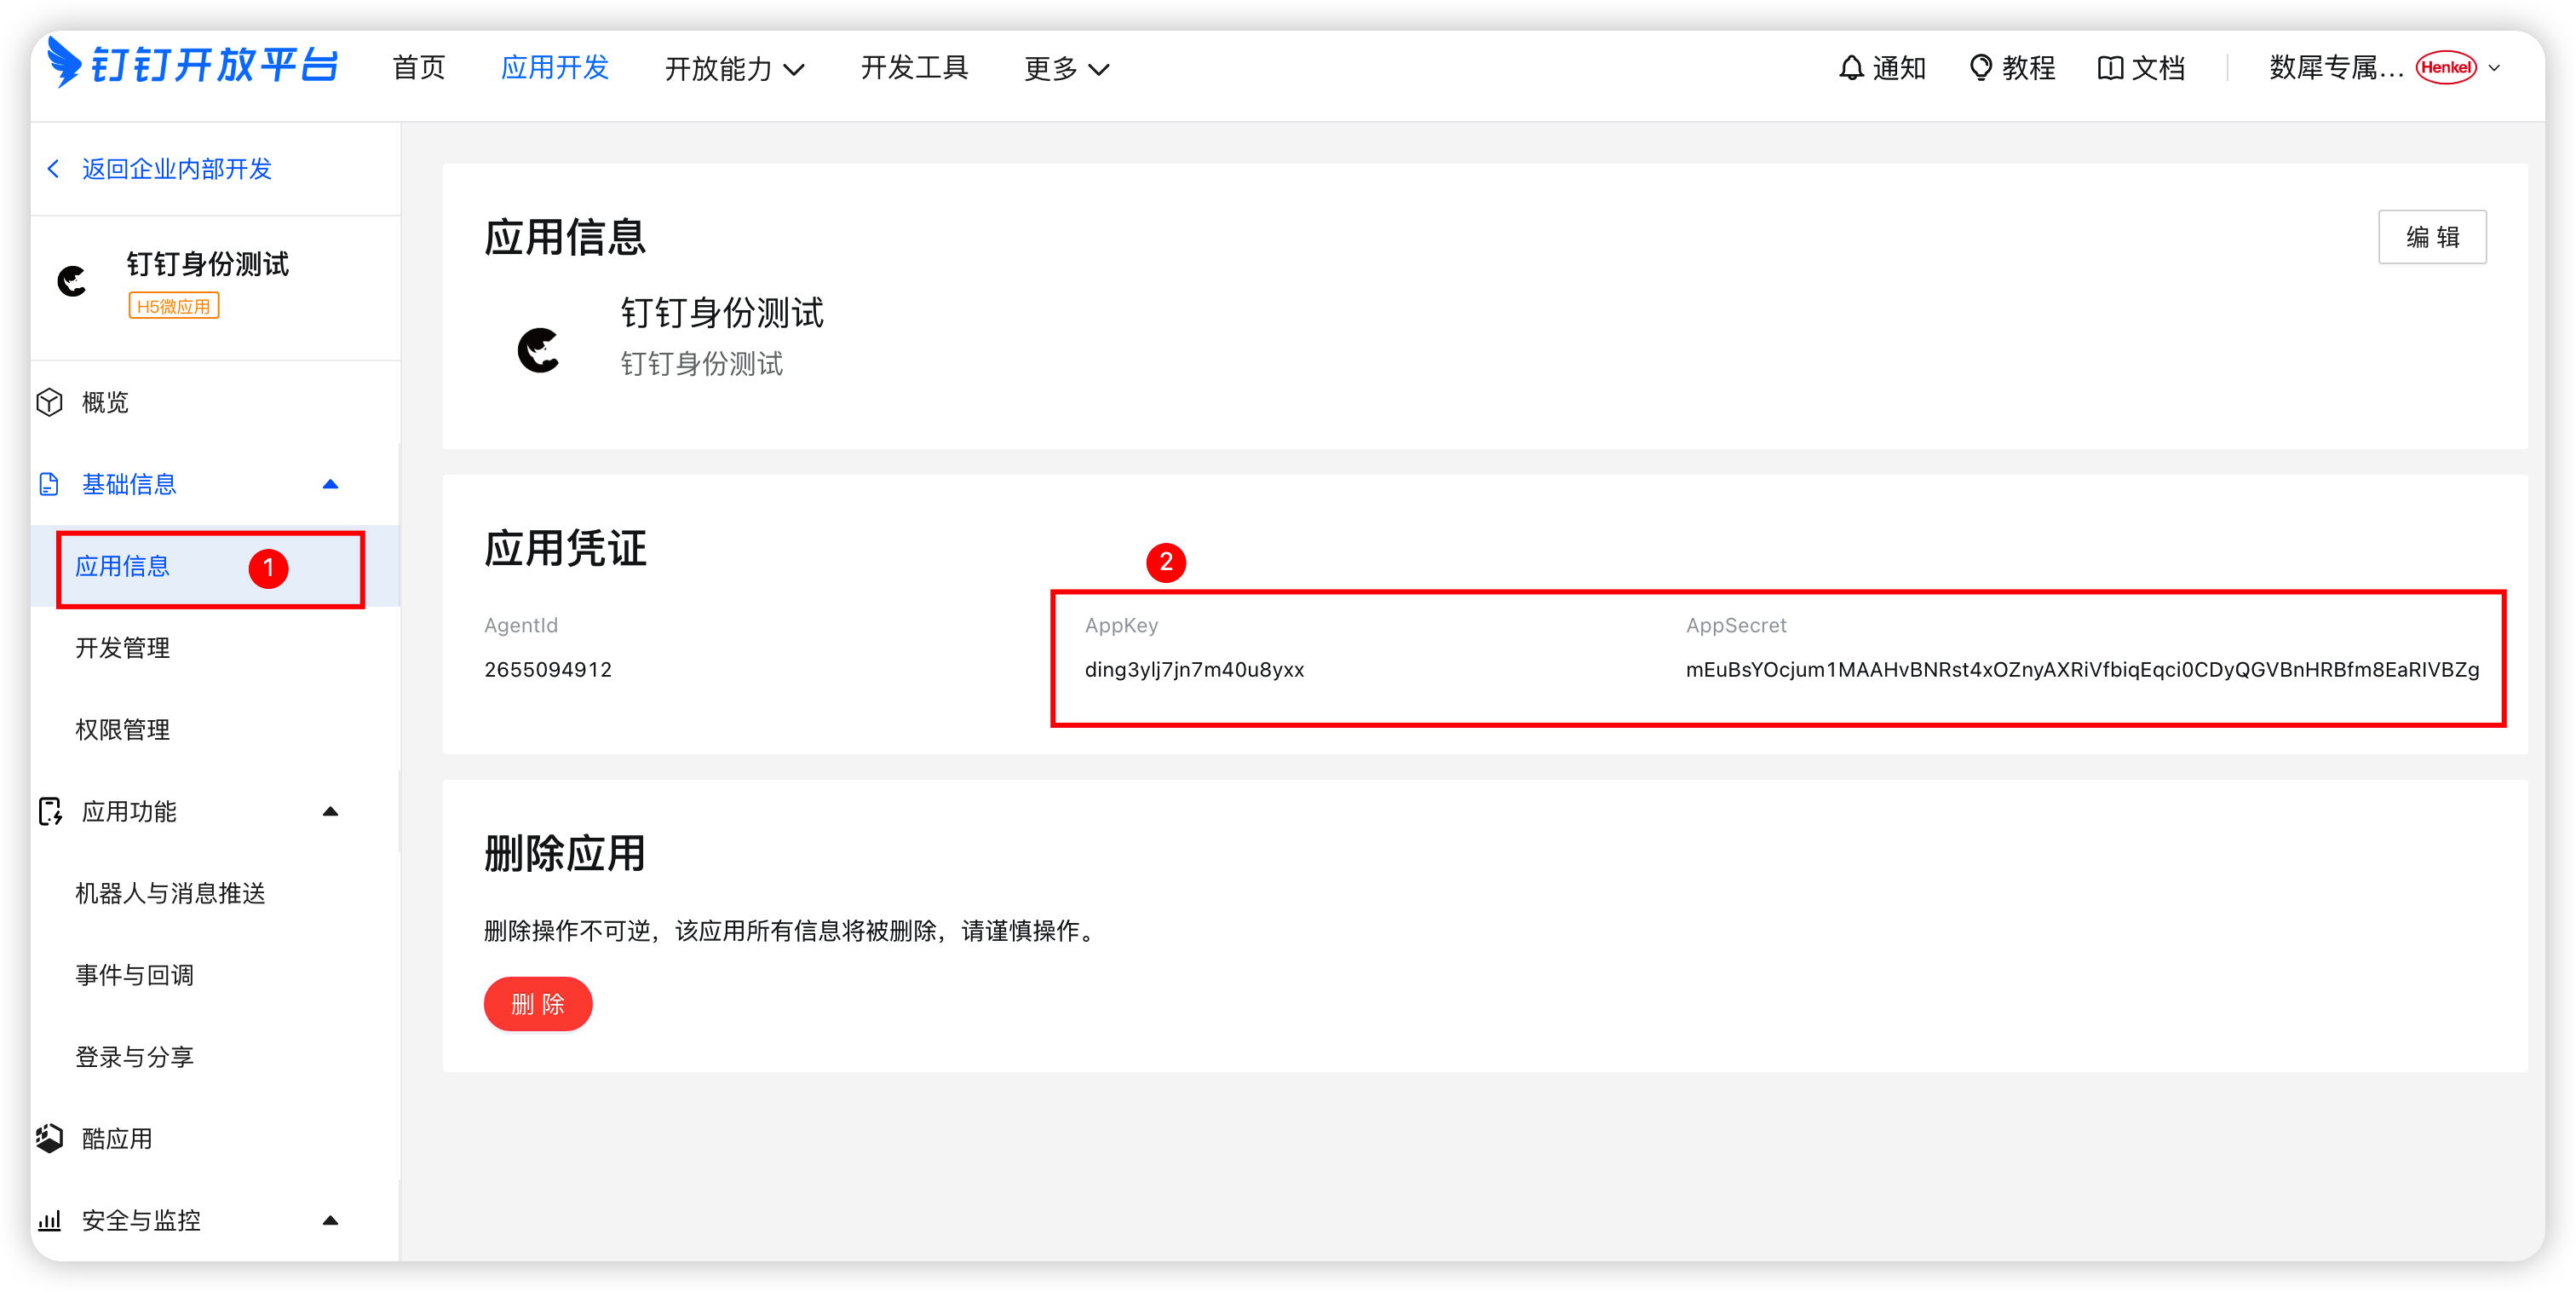The image size is (2576, 1292).
Task: Select the 应用开发 navigation tab
Action: point(555,68)
